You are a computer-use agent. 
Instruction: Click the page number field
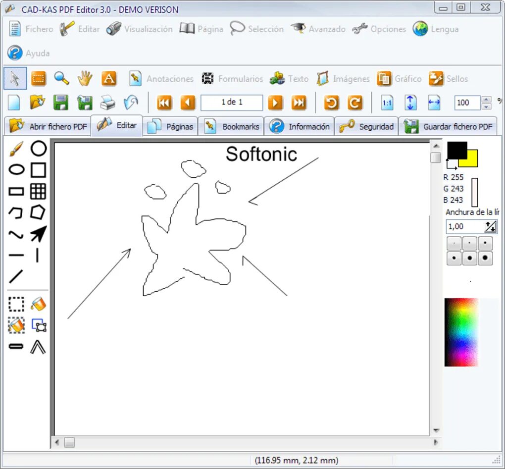[x=232, y=103]
